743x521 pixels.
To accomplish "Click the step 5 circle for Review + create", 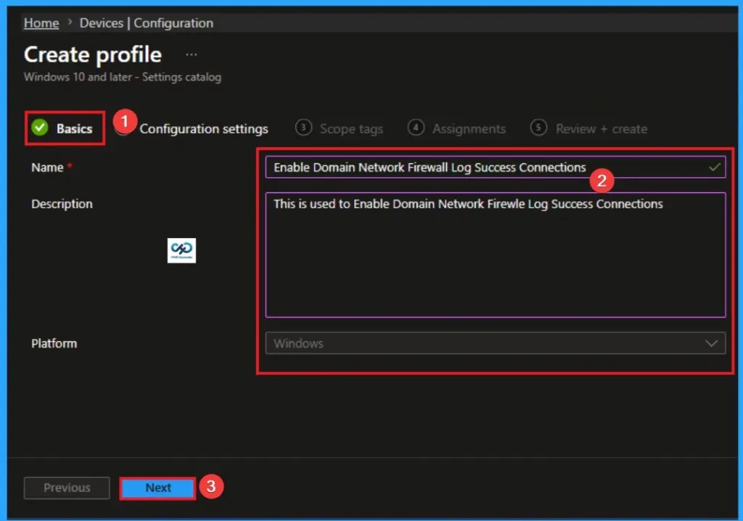I will 538,128.
